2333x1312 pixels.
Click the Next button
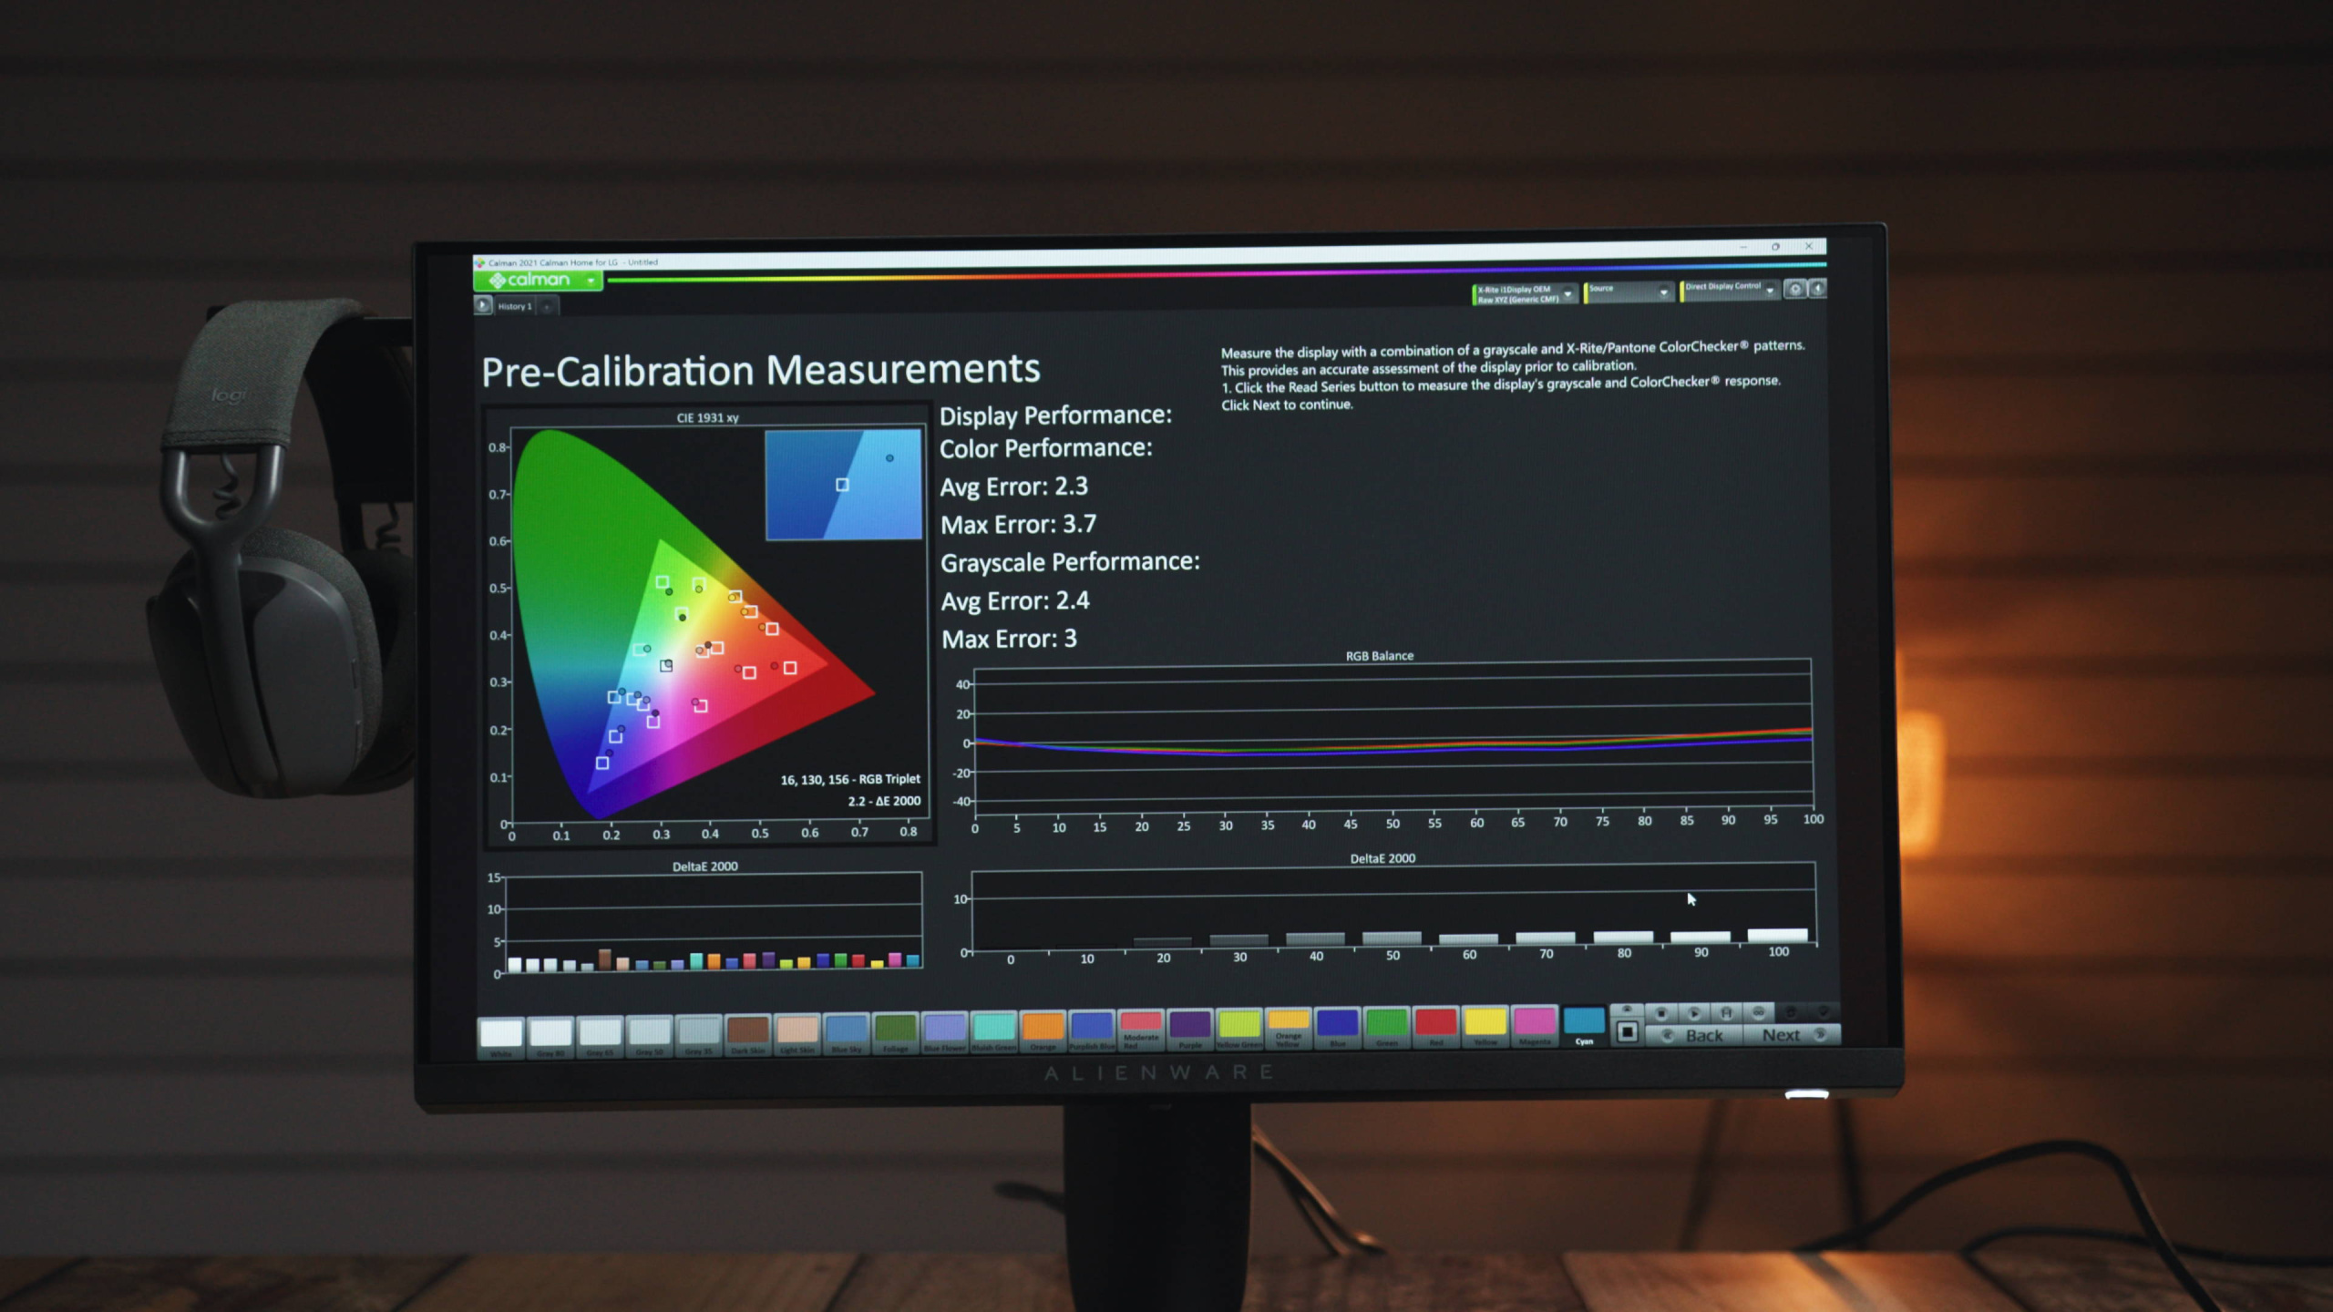point(1791,1035)
